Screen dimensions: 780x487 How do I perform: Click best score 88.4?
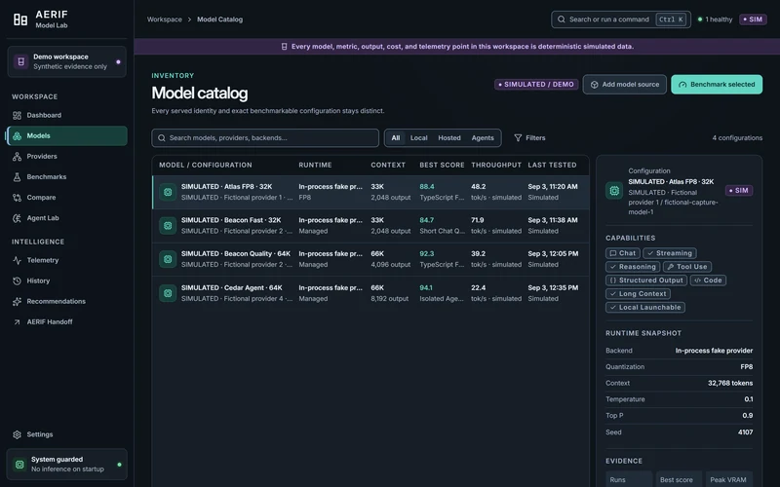pos(427,187)
